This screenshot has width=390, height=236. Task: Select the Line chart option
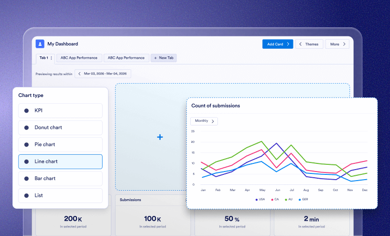point(60,161)
